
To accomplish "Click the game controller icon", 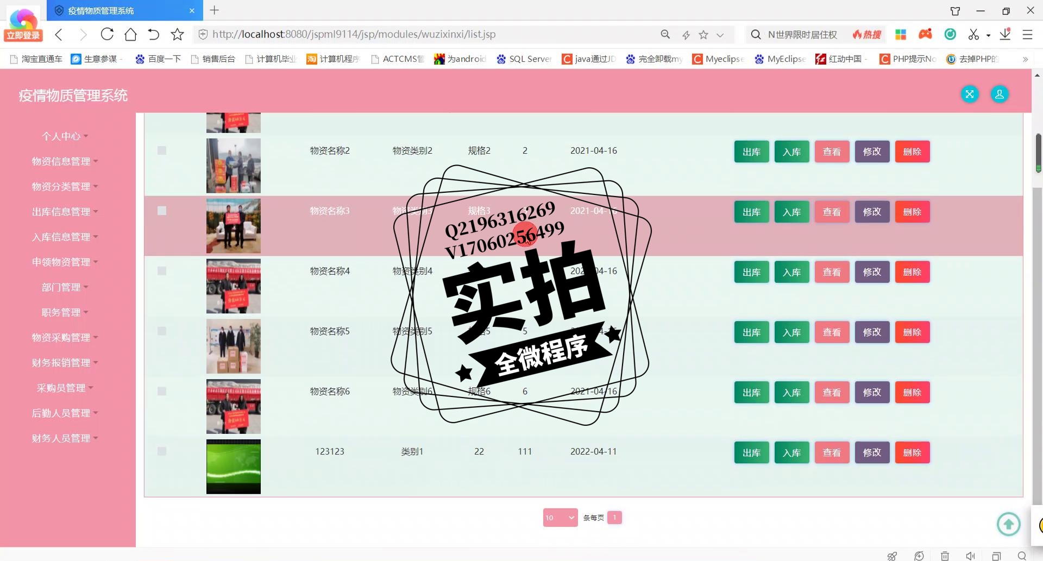I will click(925, 34).
